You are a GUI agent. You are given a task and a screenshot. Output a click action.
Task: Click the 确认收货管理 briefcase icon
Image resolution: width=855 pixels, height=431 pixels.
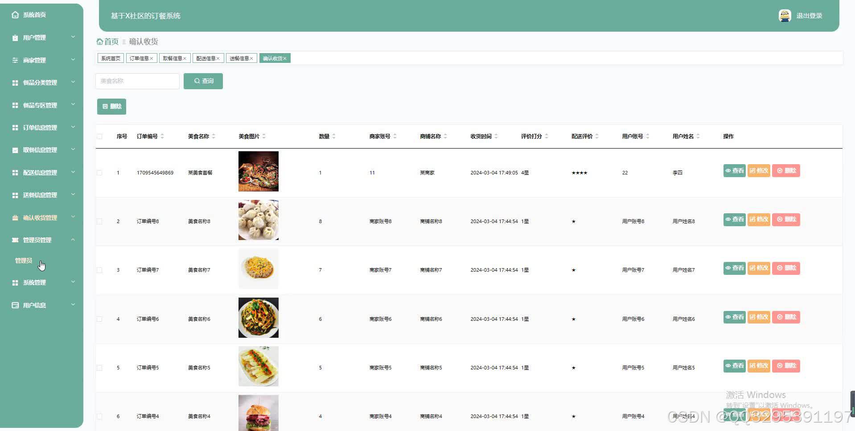[x=15, y=218]
